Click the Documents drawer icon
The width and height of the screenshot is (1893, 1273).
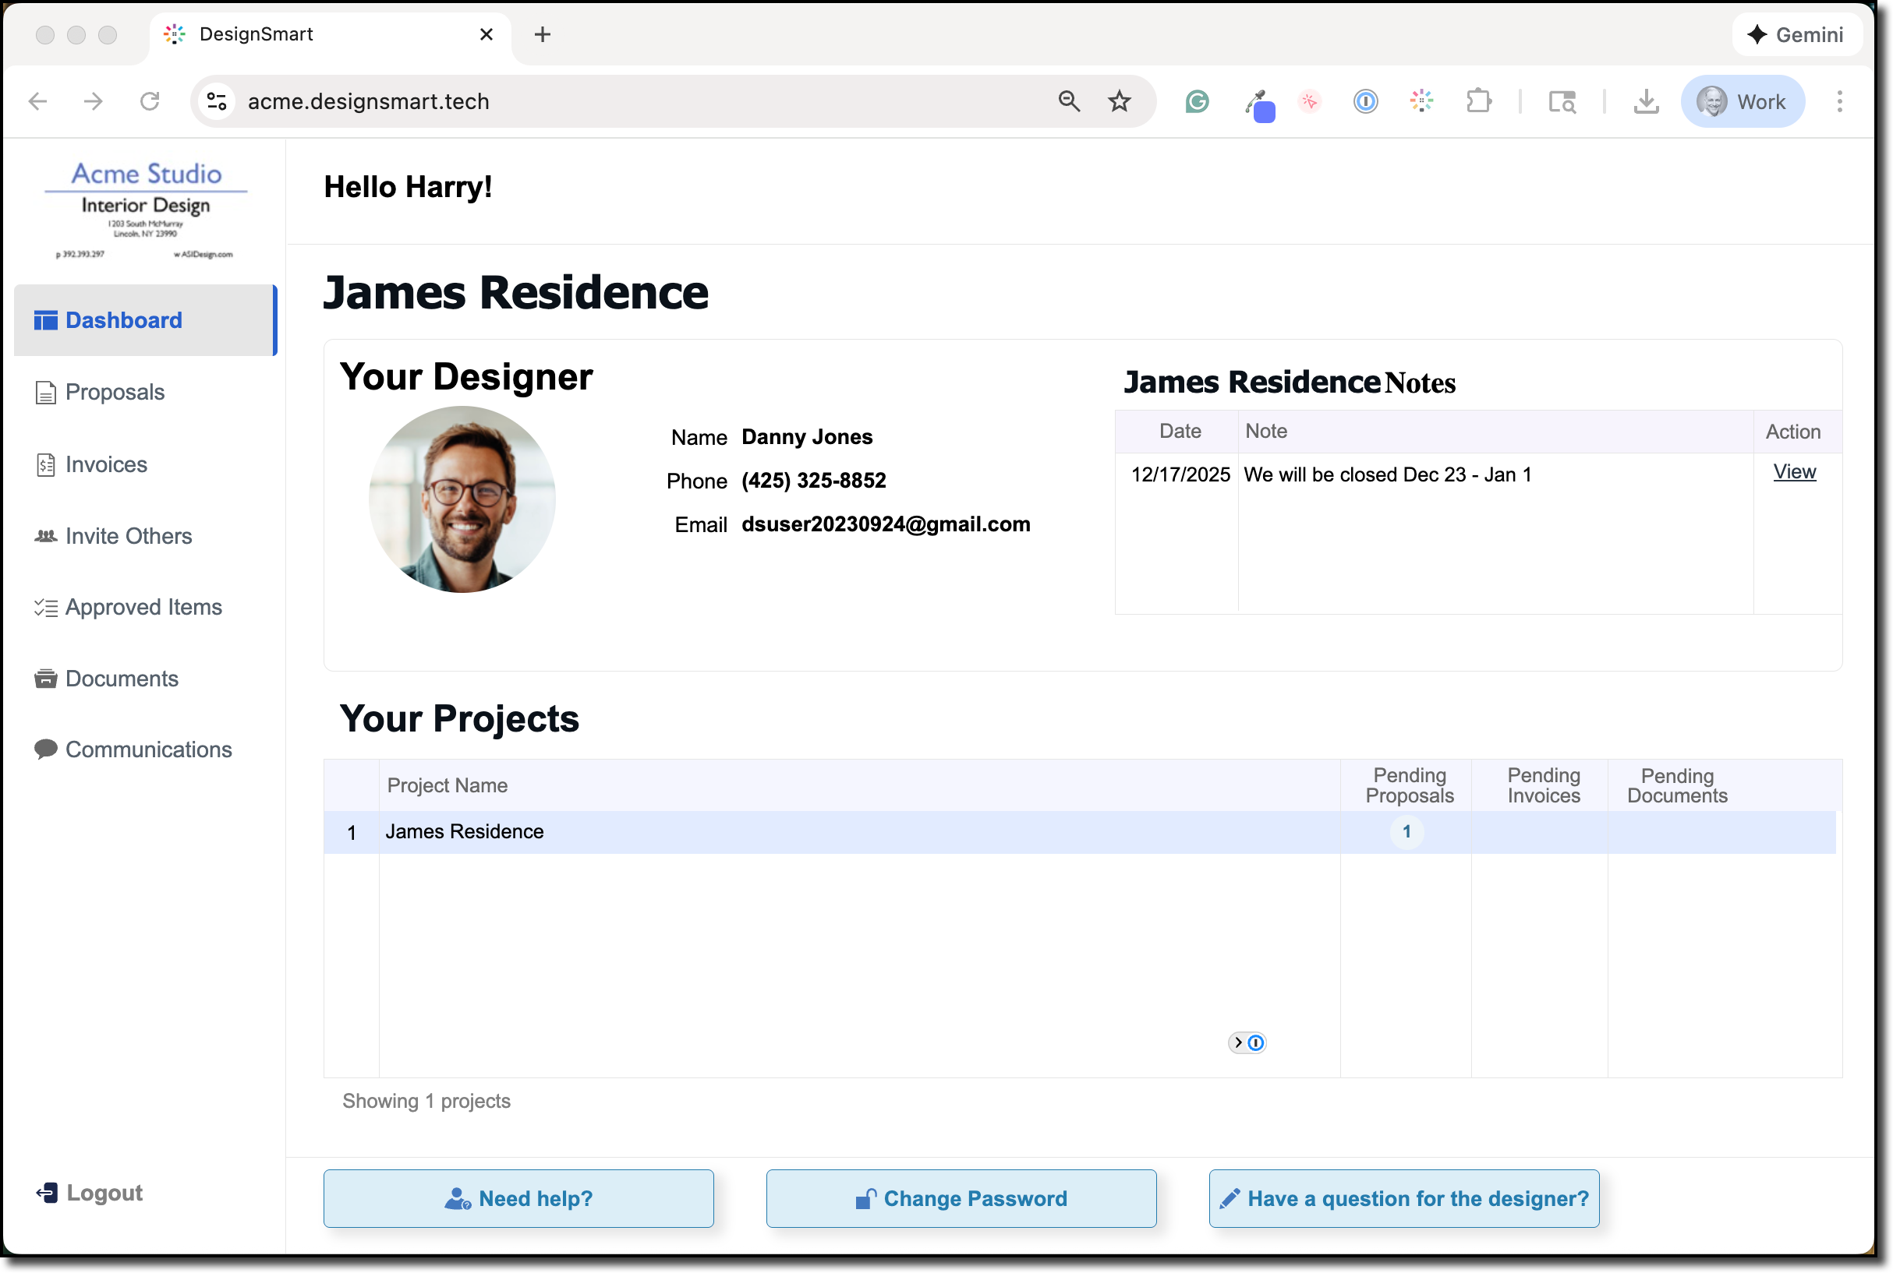(45, 679)
